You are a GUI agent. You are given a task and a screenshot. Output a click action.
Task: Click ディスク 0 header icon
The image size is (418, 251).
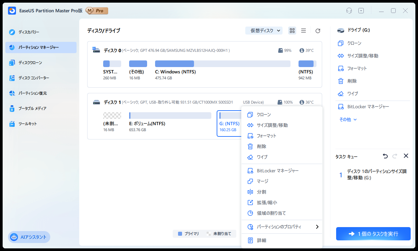97,50
